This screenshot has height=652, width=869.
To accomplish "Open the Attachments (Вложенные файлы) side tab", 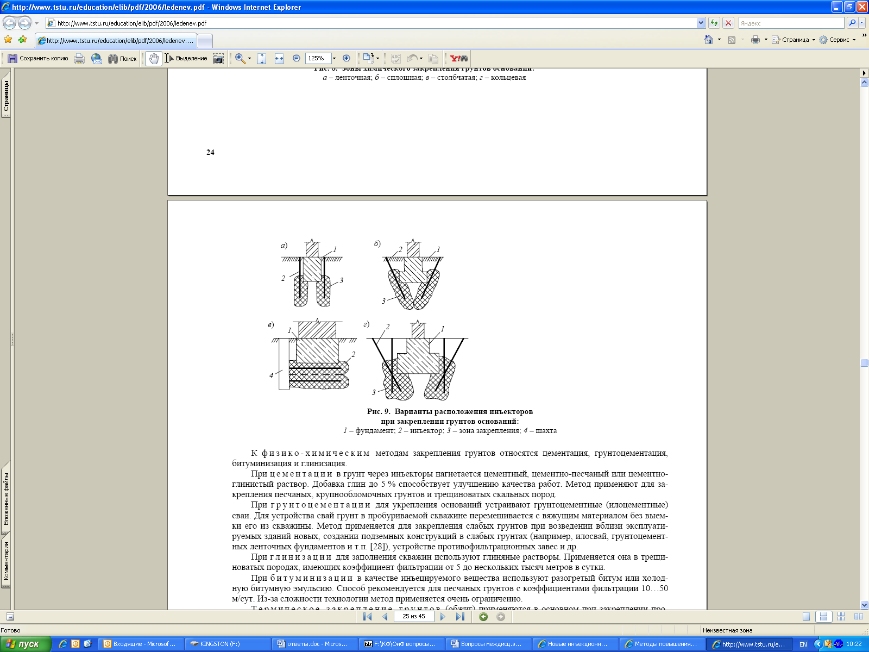I will click(x=6, y=498).
